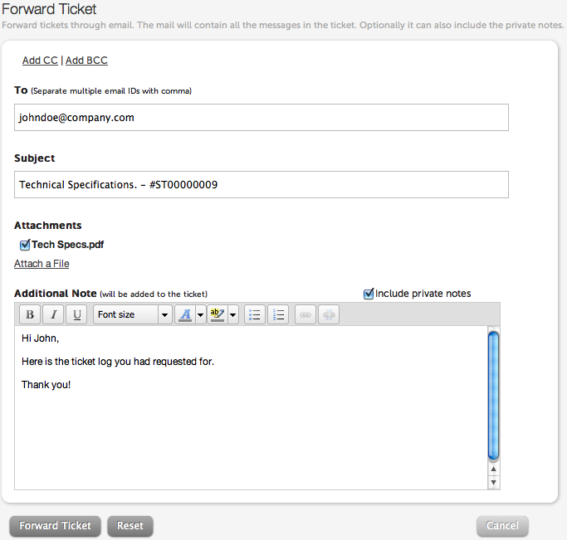Click the Attach a File link

point(42,264)
